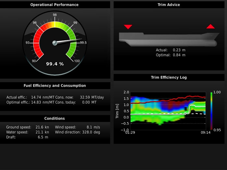The width and height of the screenshot is (227, 170).
Task: Click the Trim [m] axis label
Action: pos(117,111)
